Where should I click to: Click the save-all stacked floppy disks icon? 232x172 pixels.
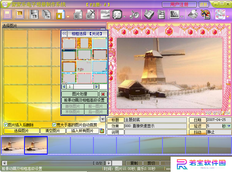pos(46,14)
